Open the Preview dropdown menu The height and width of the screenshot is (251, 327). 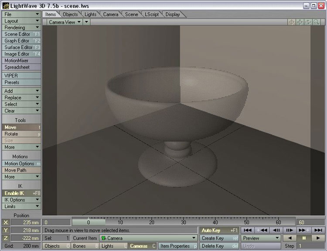(261, 238)
